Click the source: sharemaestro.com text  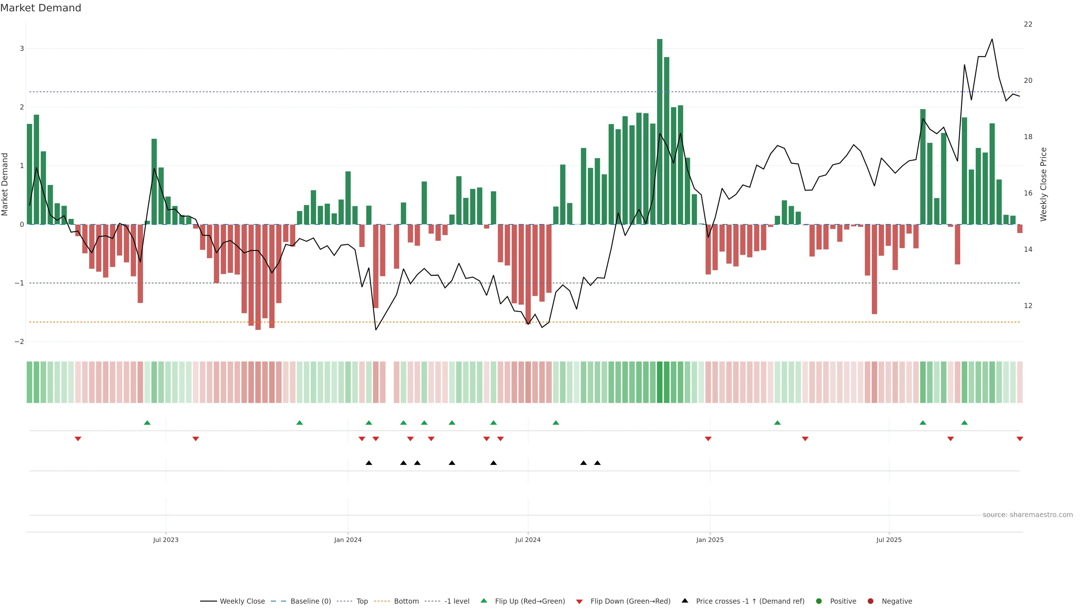click(1028, 515)
